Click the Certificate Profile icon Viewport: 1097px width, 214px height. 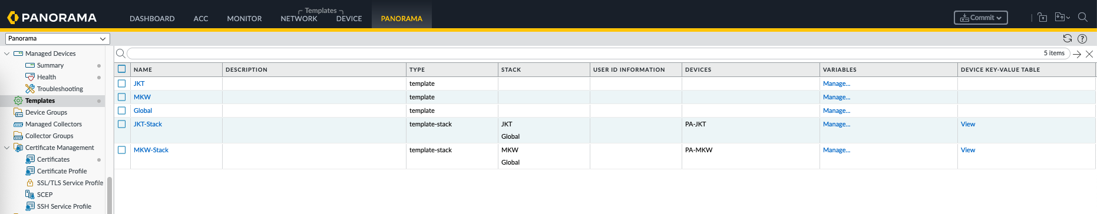[30, 171]
